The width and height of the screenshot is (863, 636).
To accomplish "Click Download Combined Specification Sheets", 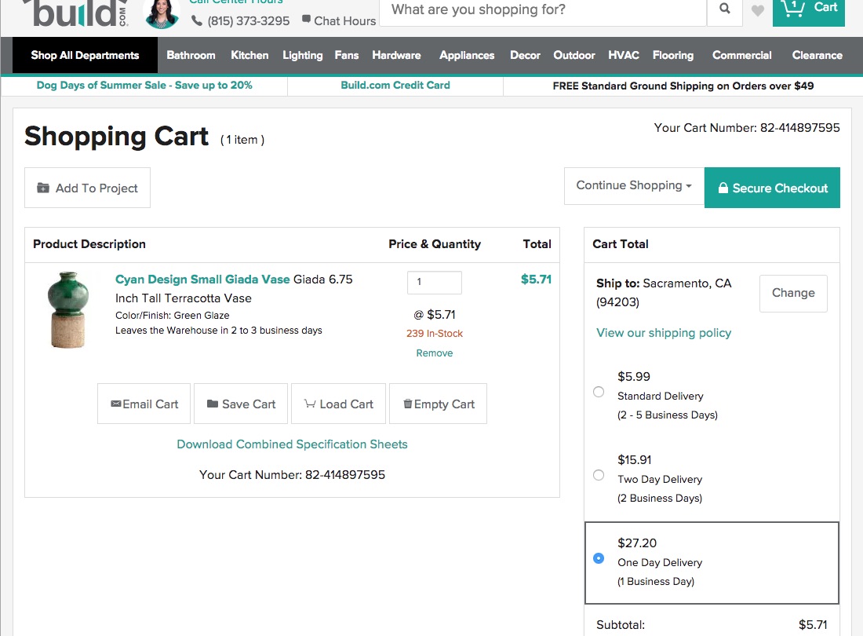I will coord(293,444).
